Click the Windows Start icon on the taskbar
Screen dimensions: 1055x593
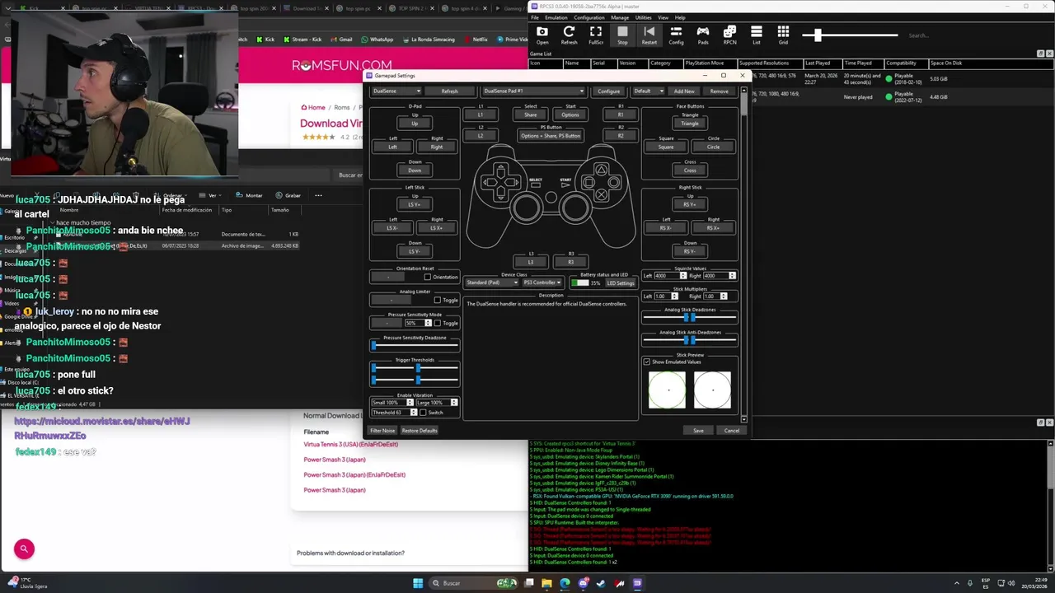tap(418, 583)
